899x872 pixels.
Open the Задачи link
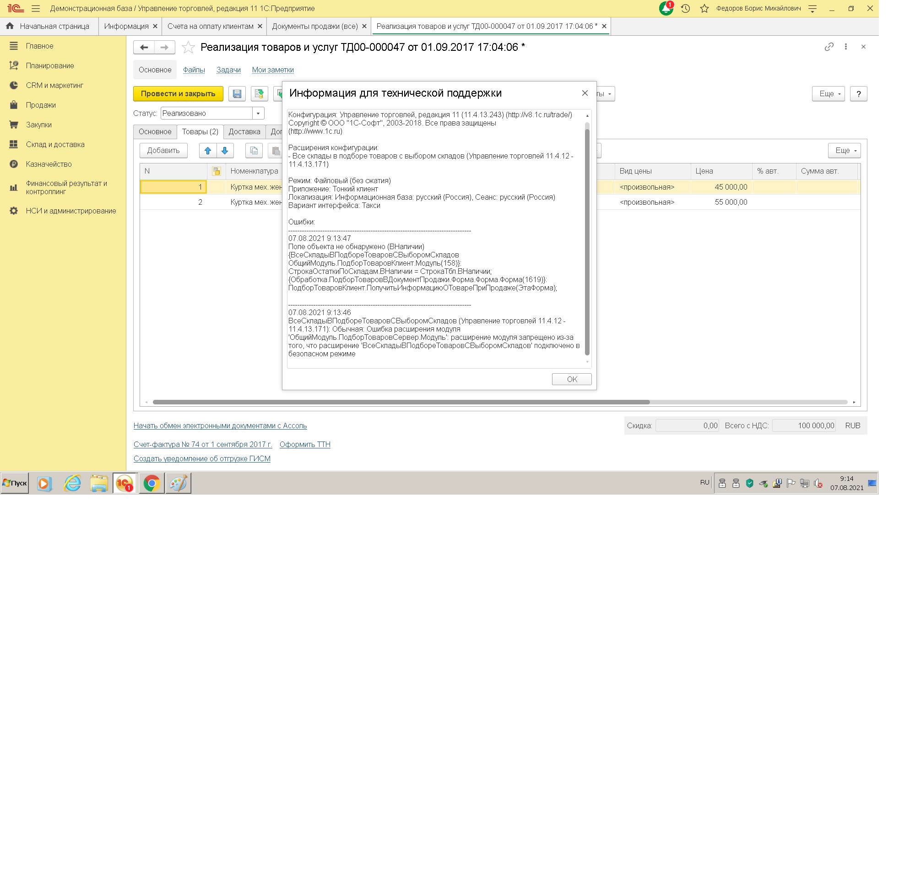click(228, 70)
